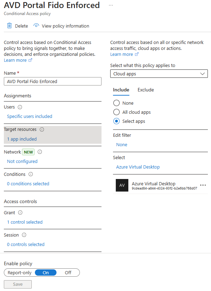This screenshot has height=291, width=211.
Task: Open the ellipsis menu beside the policy title
Action: (111, 5)
